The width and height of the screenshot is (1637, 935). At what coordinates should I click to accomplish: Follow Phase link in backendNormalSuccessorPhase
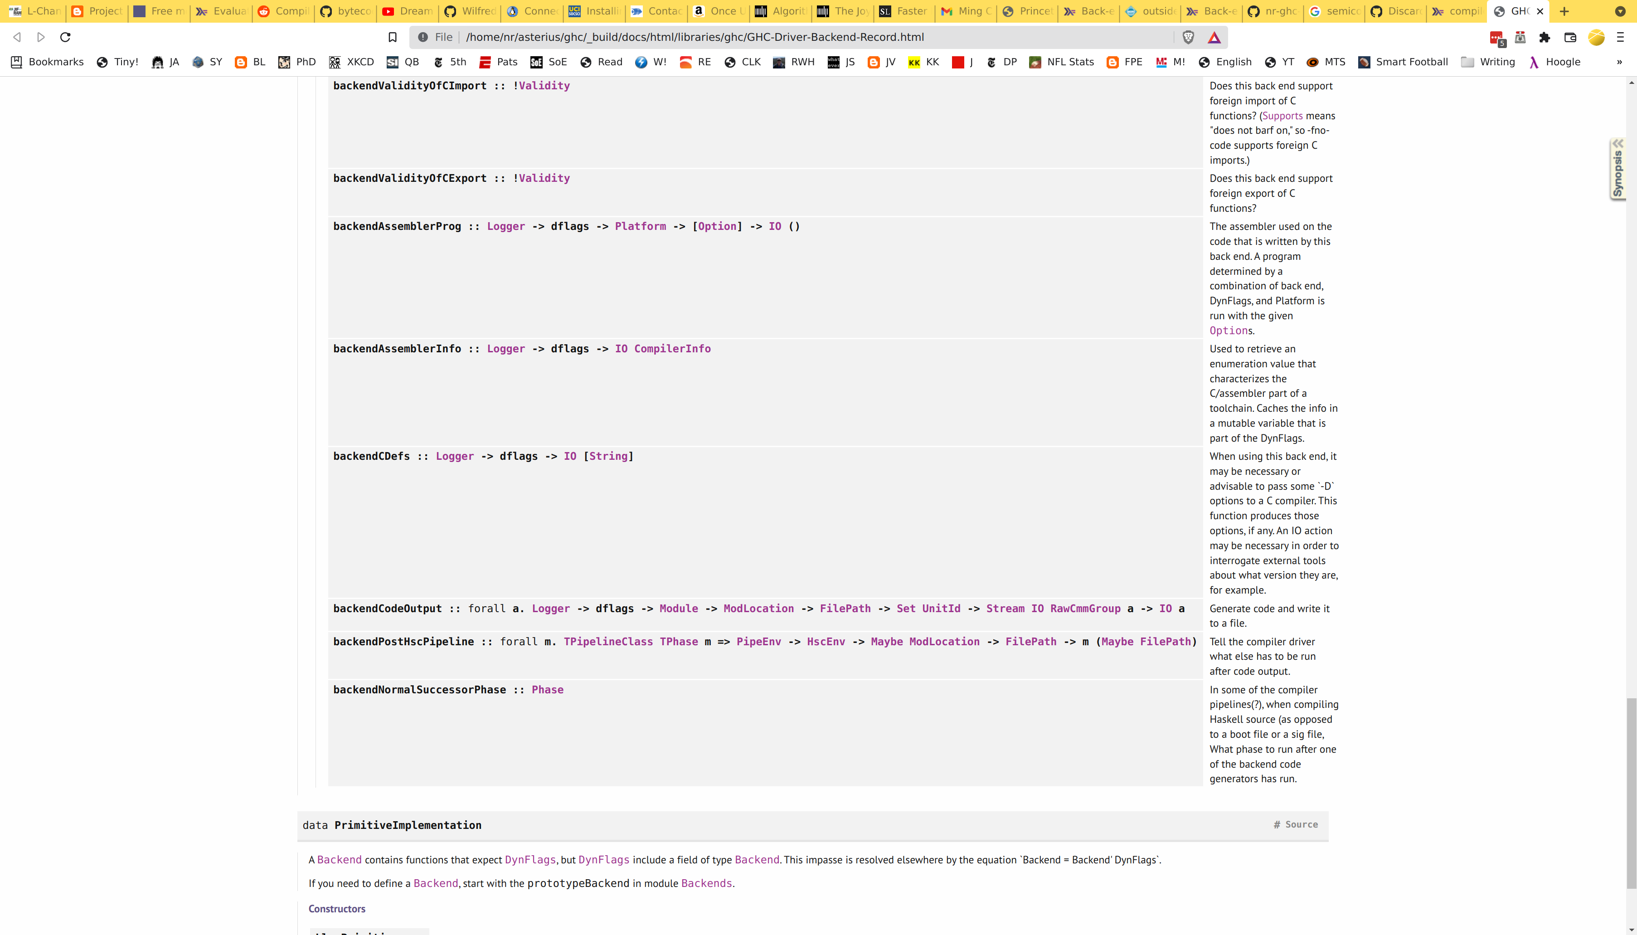pyautogui.click(x=548, y=690)
